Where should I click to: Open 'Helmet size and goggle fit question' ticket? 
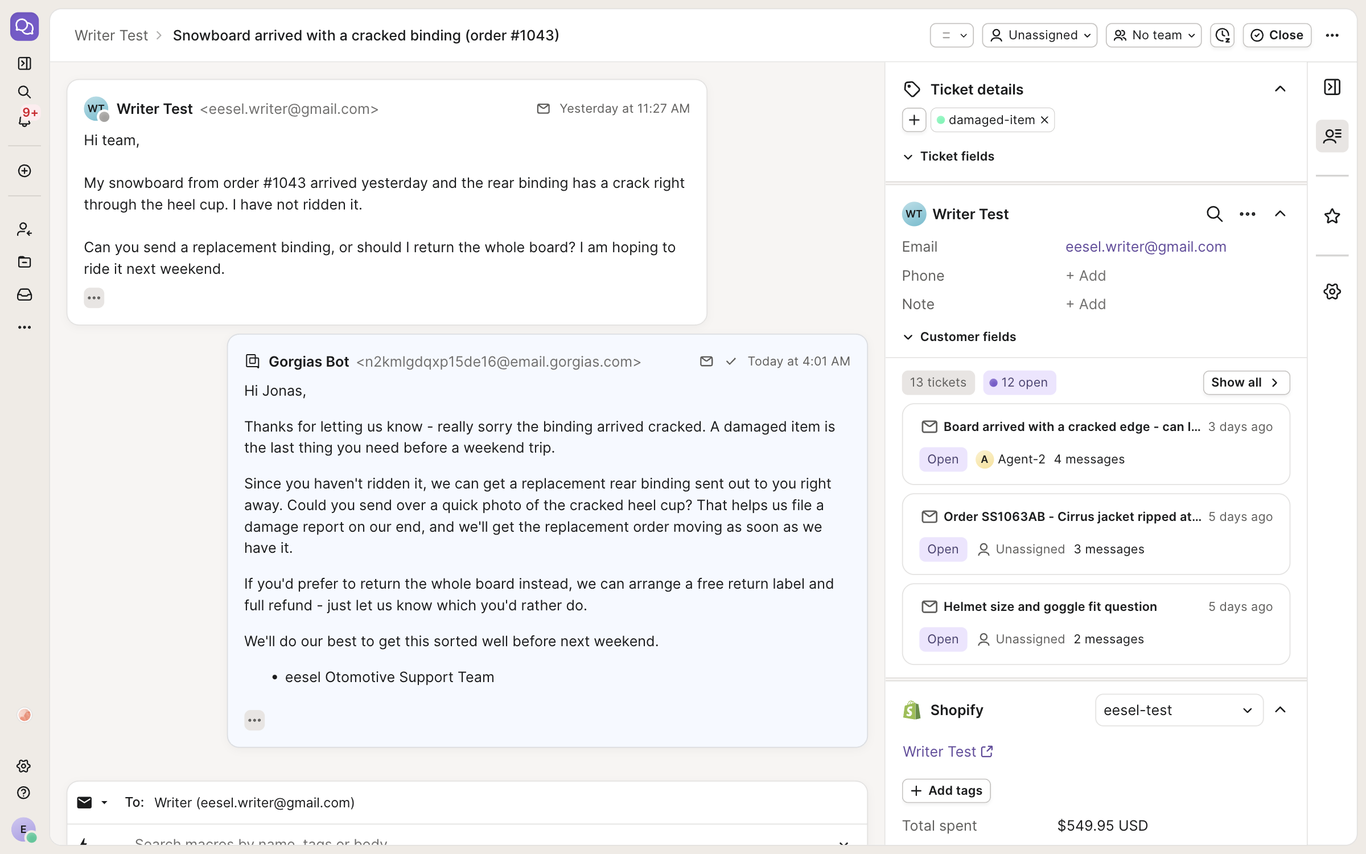pos(1096,623)
